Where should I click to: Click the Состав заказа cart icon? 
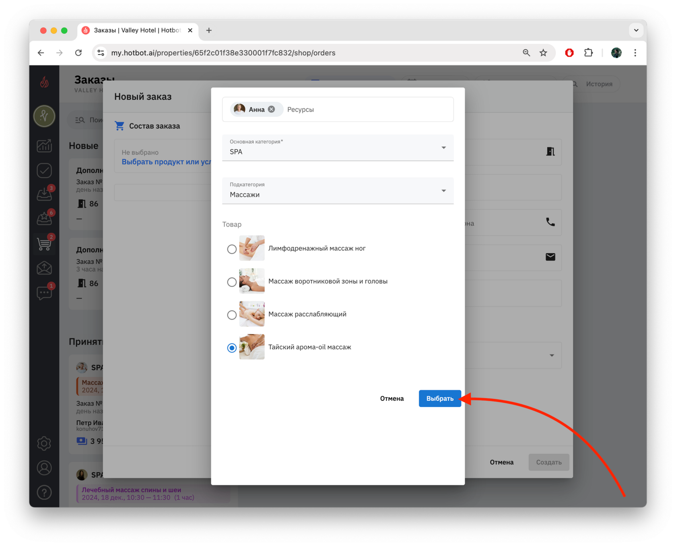coord(120,126)
